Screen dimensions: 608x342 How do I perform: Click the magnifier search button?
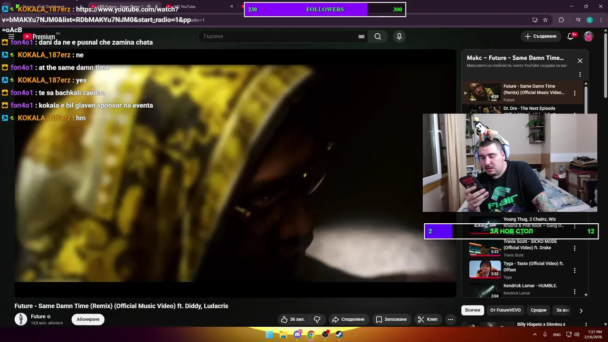378,36
